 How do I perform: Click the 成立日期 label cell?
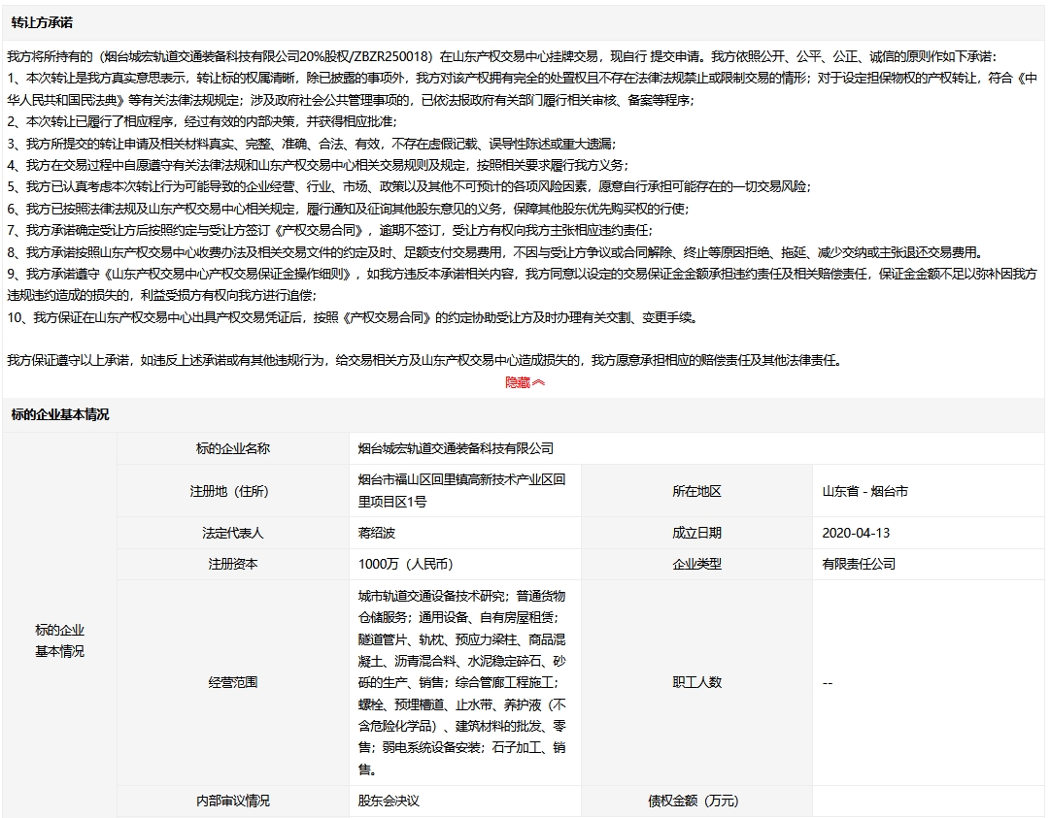pos(696,533)
